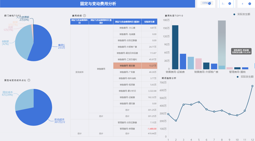This screenshot has width=255, height=141.
Task: Select the 销售费用-累计折旧 row cell
Action: click(x=127, y=91)
